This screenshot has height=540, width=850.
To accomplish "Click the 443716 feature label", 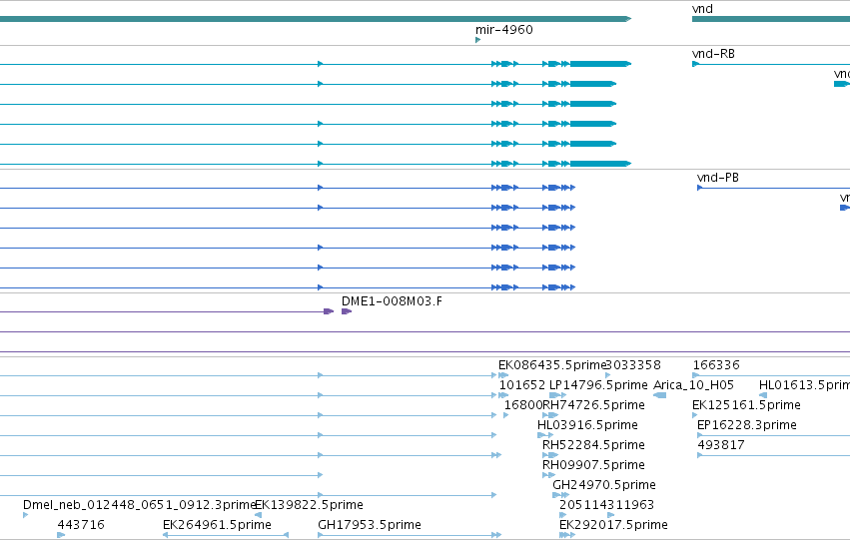I will tap(81, 525).
